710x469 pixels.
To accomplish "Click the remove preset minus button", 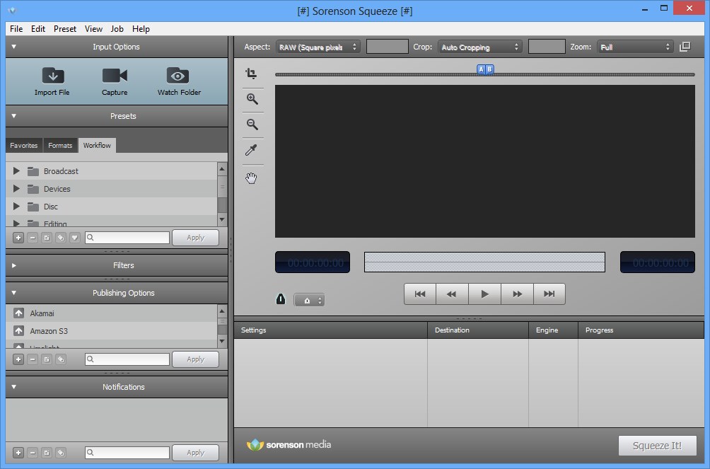I will 33,238.
